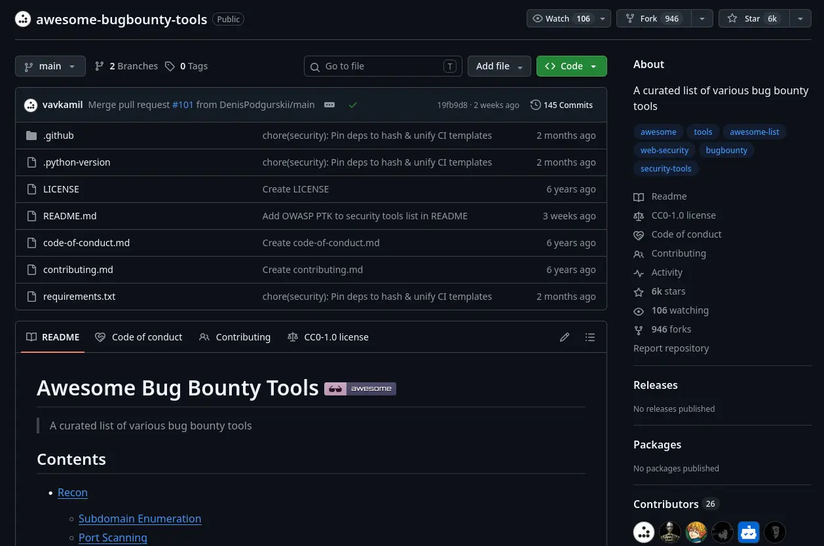Open the Fork options dropdown arrow
Viewport: 824px width, 546px height.
(x=702, y=18)
